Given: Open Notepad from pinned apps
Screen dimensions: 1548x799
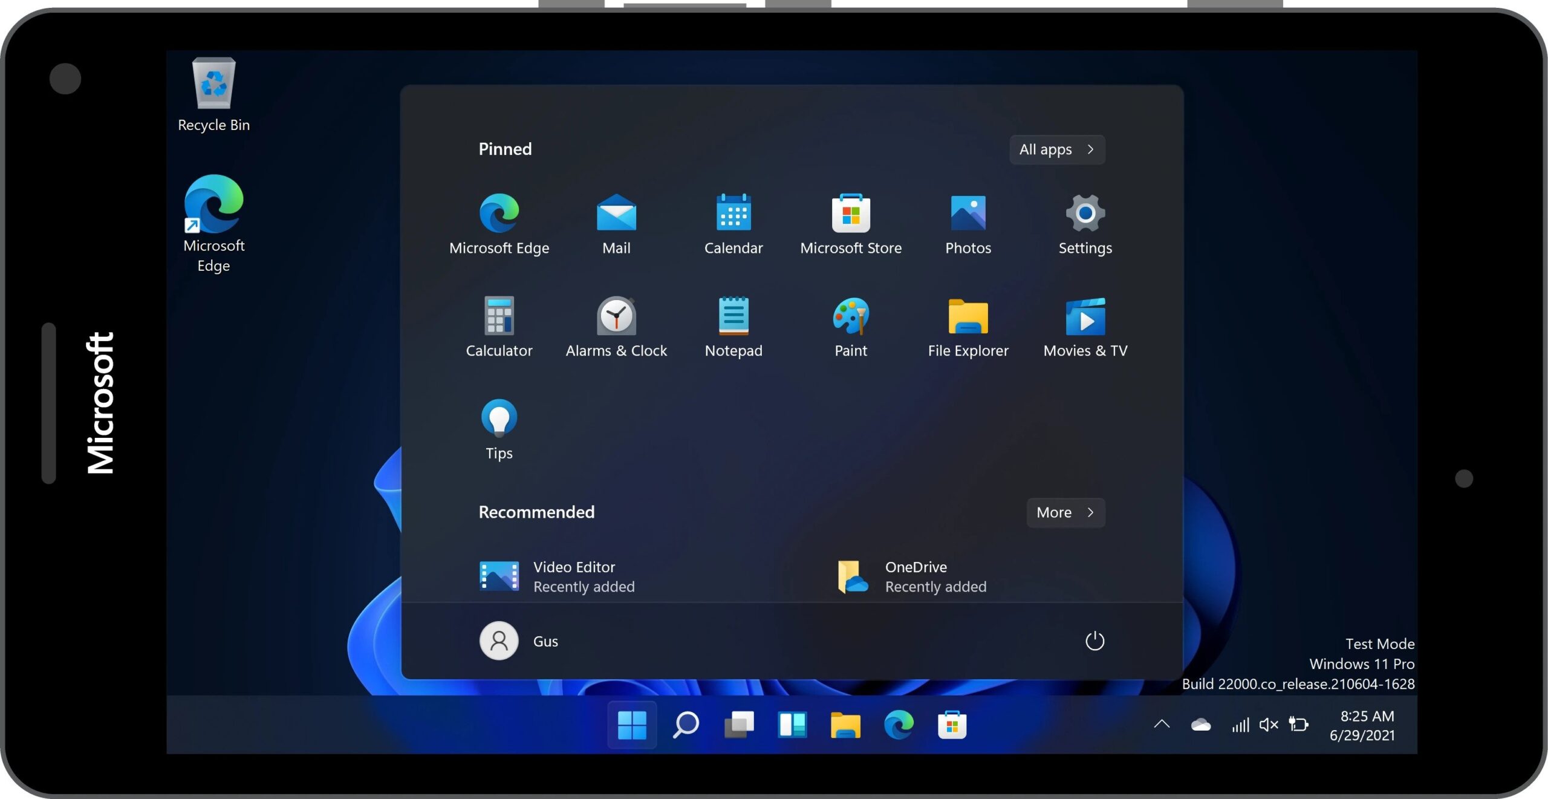Looking at the screenshot, I should point(733,327).
